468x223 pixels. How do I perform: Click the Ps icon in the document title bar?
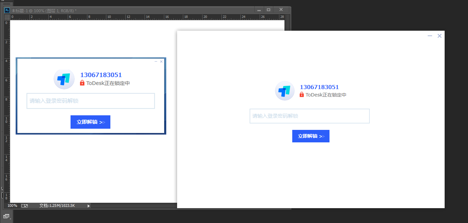pyautogui.click(x=7, y=10)
